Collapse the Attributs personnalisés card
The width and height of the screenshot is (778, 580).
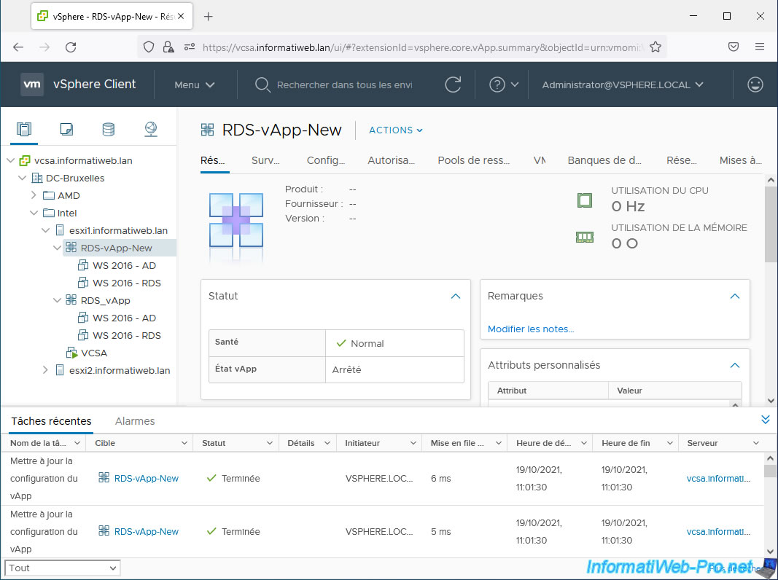(x=735, y=365)
